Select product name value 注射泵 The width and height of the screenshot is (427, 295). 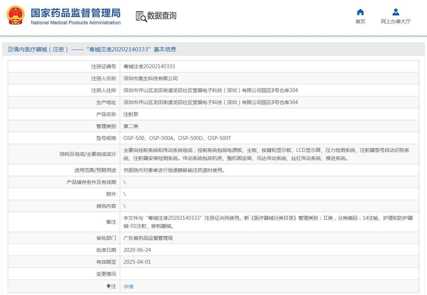(x=131, y=114)
